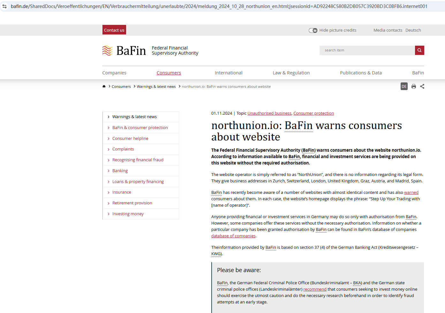445x313 pixels.
Task: Expand the Warnings & latest news chevron
Action: pos(109,117)
